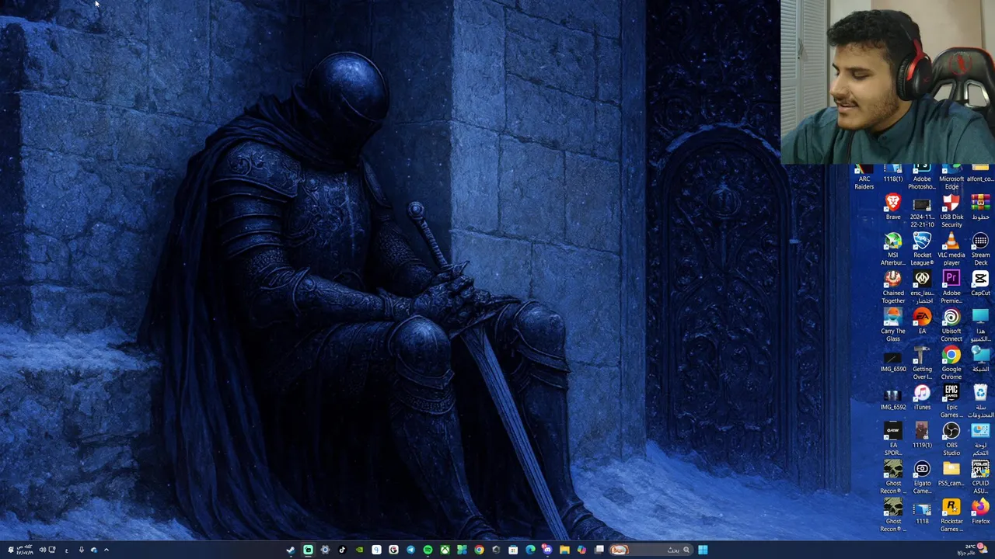Screen dimensions: 995x559
Task: Select the OBS Studio desktop icon
Action: click(951, 439)
